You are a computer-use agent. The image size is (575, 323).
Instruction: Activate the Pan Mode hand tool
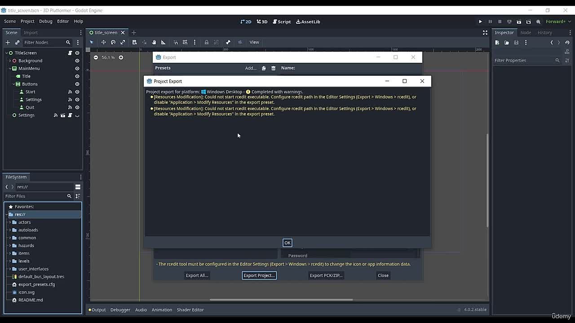tap(154, 42)
